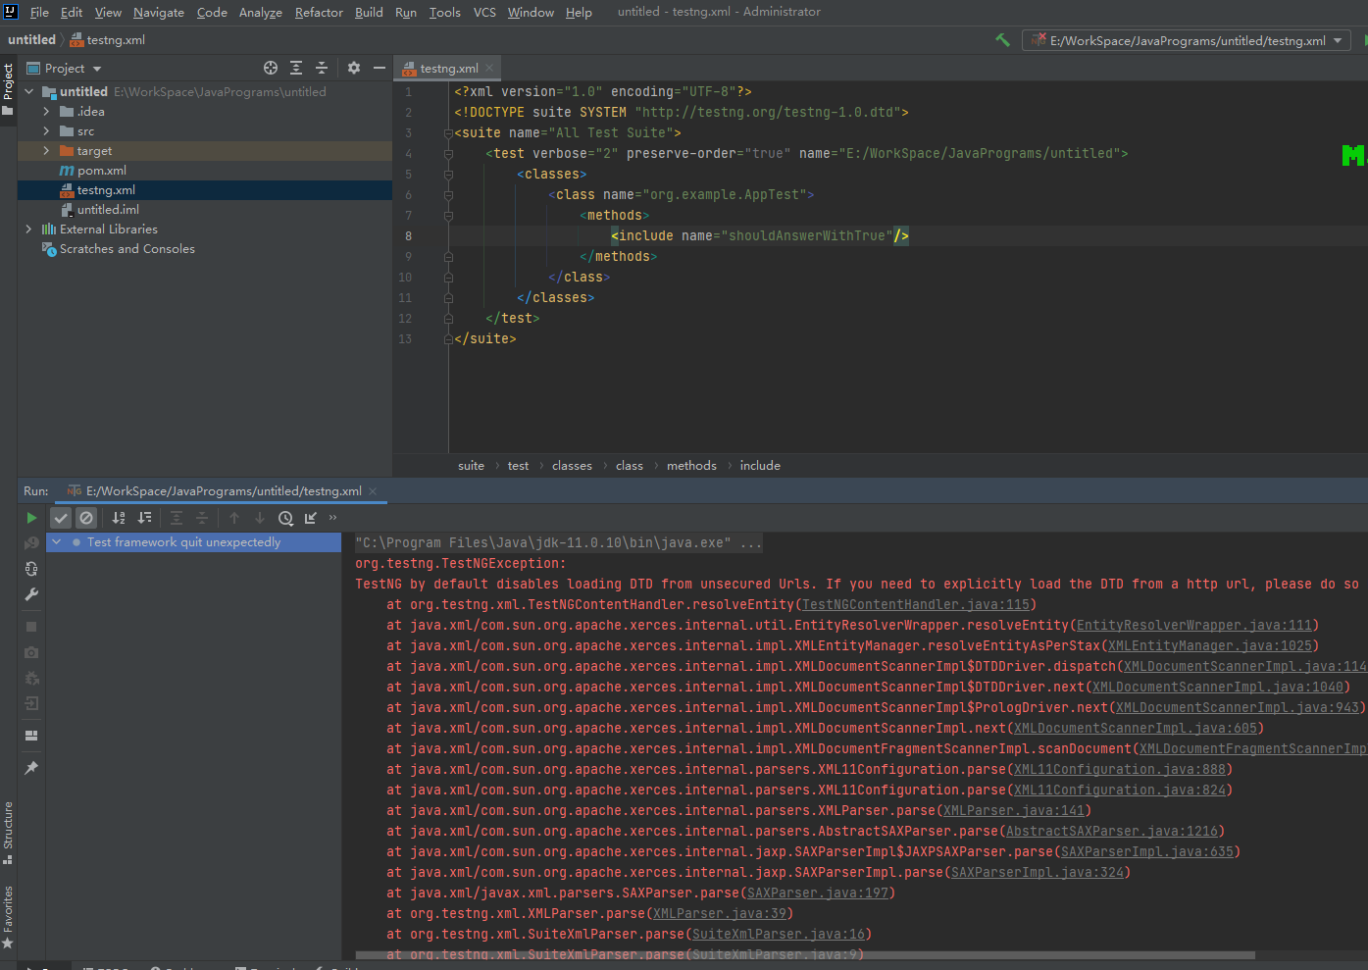Screen dimensions: 1368x970
Task: Toggle the Favorites tool window button
Action: (x=8, y=917)
